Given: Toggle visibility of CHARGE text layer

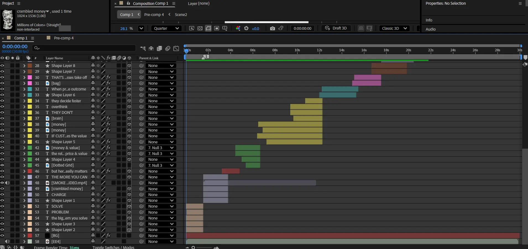Looking at the screenshot, I should point(2,195).
